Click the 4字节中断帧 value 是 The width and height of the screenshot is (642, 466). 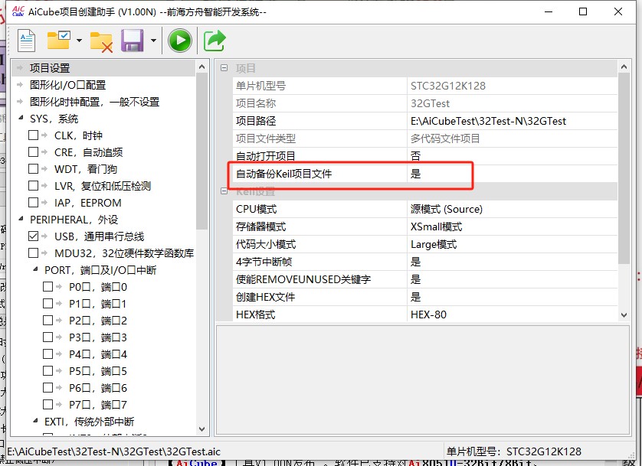click(512, 262)
